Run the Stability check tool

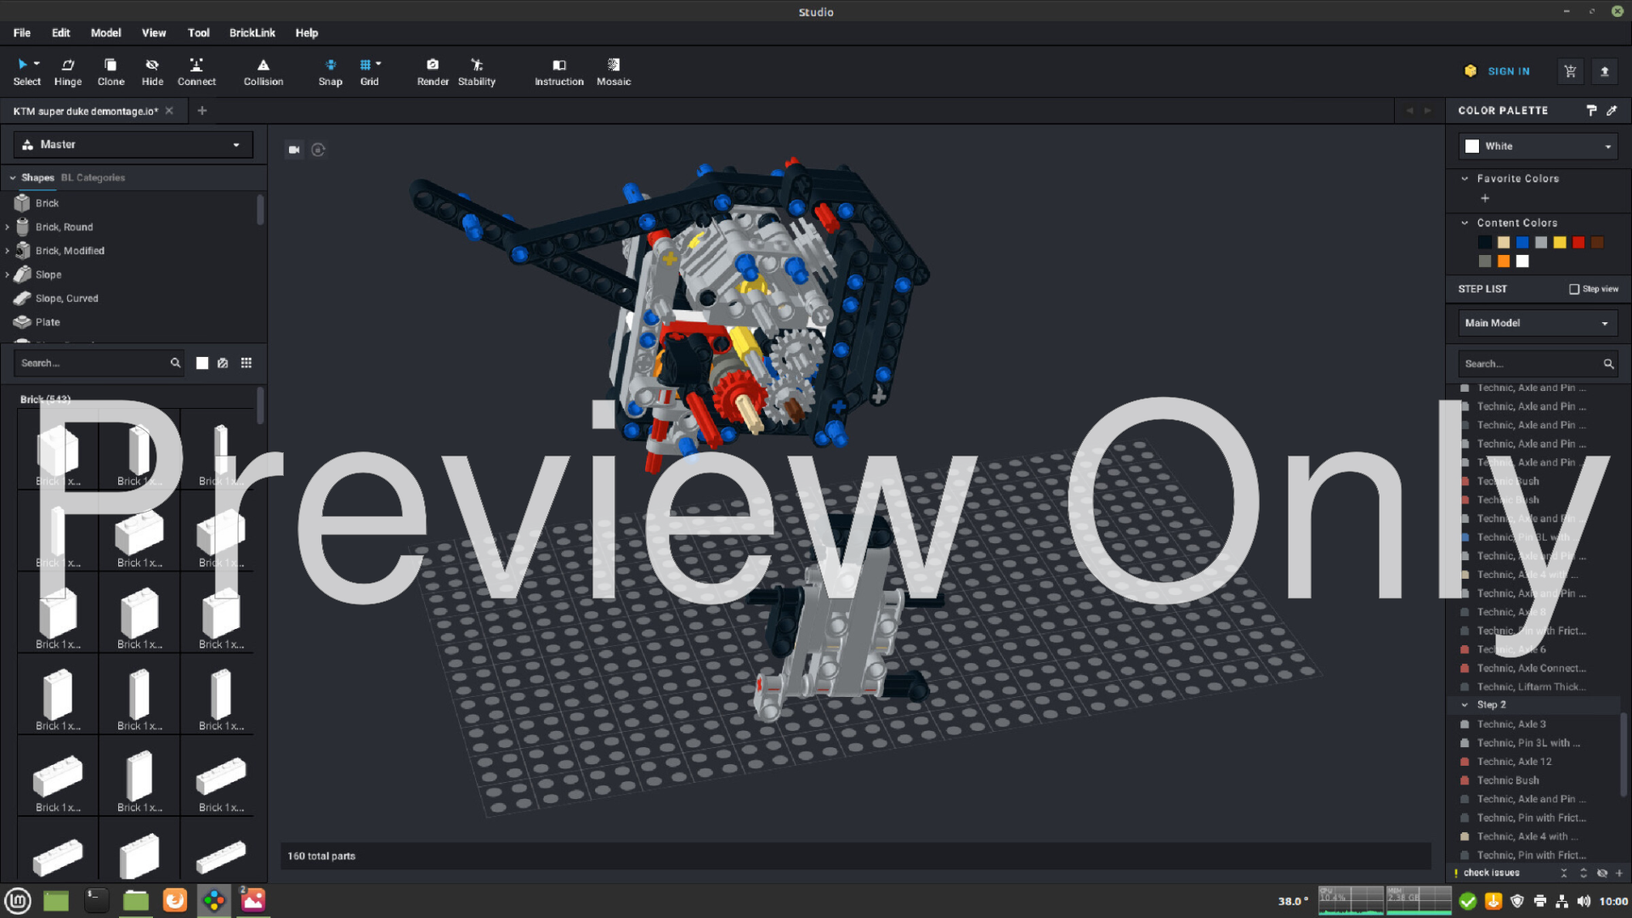point(476,71)
